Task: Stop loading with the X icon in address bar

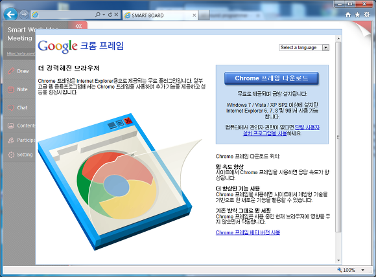Action: (116, 15)
